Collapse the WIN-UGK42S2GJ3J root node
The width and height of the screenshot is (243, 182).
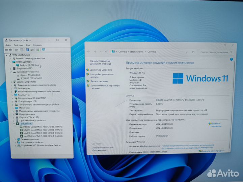tap(6, 55)
